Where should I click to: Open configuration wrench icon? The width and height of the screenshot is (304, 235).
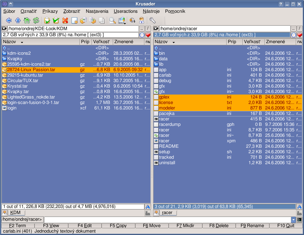click(152, 20)
